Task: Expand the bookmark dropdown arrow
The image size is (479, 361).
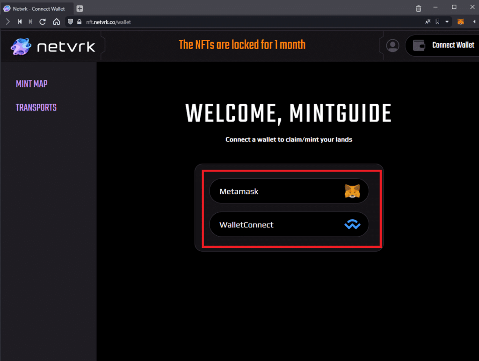Action: coord(447,22)
